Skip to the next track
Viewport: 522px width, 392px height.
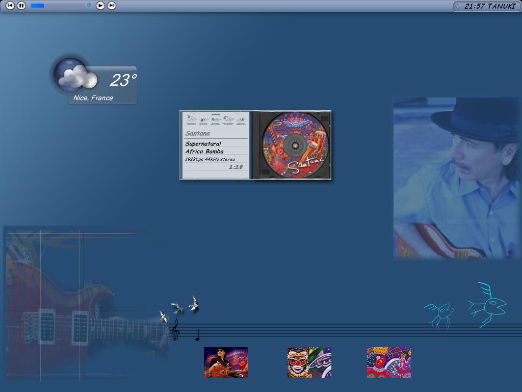(x=112, y=5)
